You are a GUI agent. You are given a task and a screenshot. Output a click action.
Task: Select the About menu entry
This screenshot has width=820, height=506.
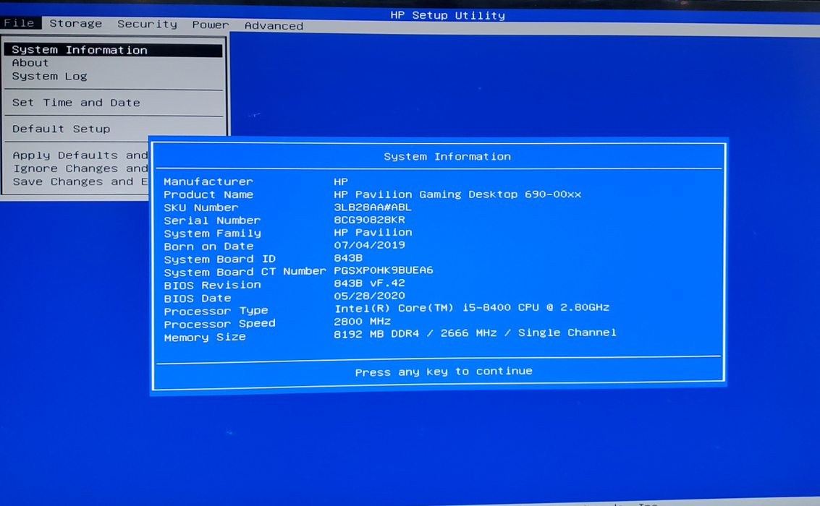(x=30, y=63)
